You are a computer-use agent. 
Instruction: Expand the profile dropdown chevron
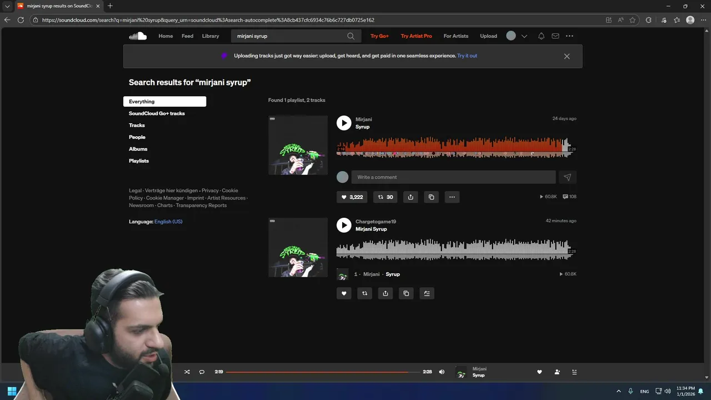[x=524, y=36]
